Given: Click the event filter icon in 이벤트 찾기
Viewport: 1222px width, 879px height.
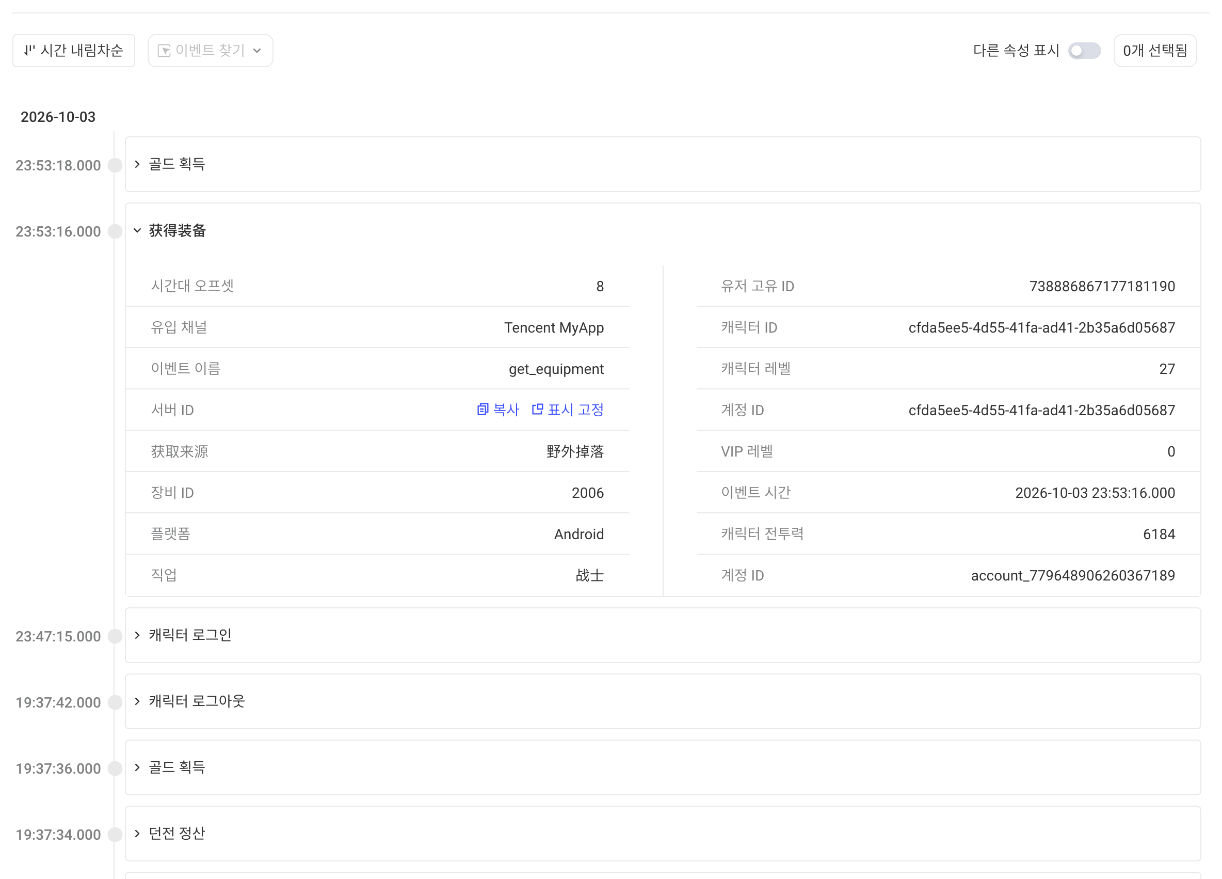Looking at the screenshot, I should (x=164, y=51).
